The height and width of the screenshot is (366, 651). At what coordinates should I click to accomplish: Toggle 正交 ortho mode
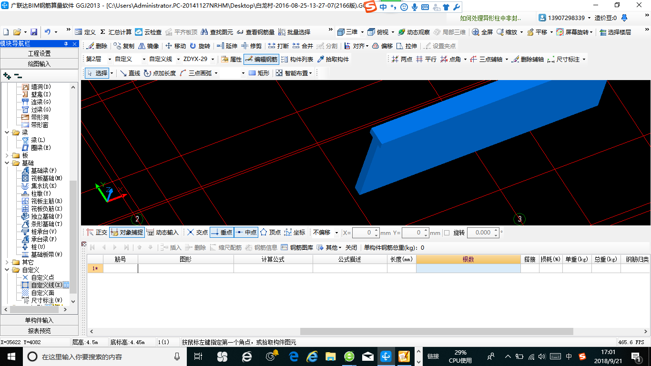[97, 233]
